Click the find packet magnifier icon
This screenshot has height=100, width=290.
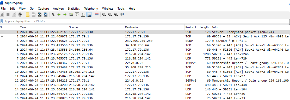click(x=53, y=15)
